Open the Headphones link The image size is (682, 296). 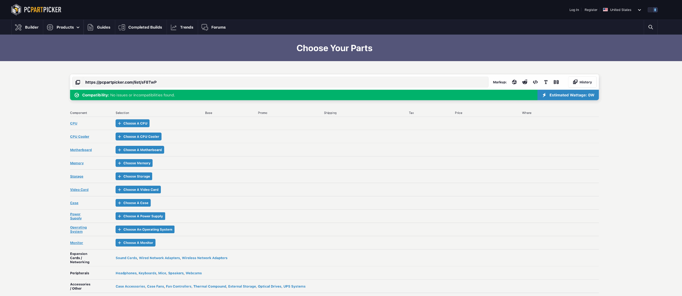[126, 273]
